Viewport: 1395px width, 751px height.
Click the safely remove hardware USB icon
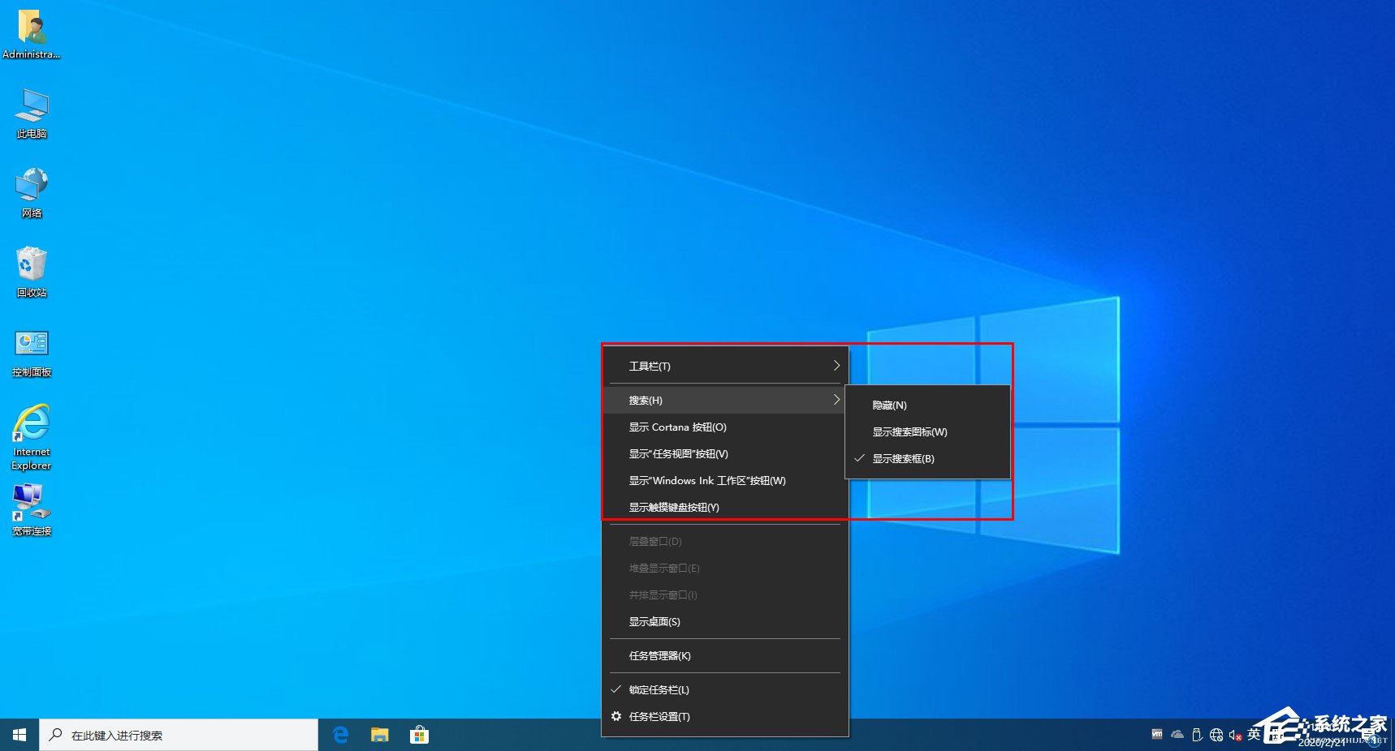(x=1197, y=735)
